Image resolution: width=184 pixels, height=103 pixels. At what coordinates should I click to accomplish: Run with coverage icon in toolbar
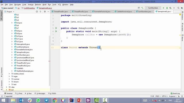point(170,8)
